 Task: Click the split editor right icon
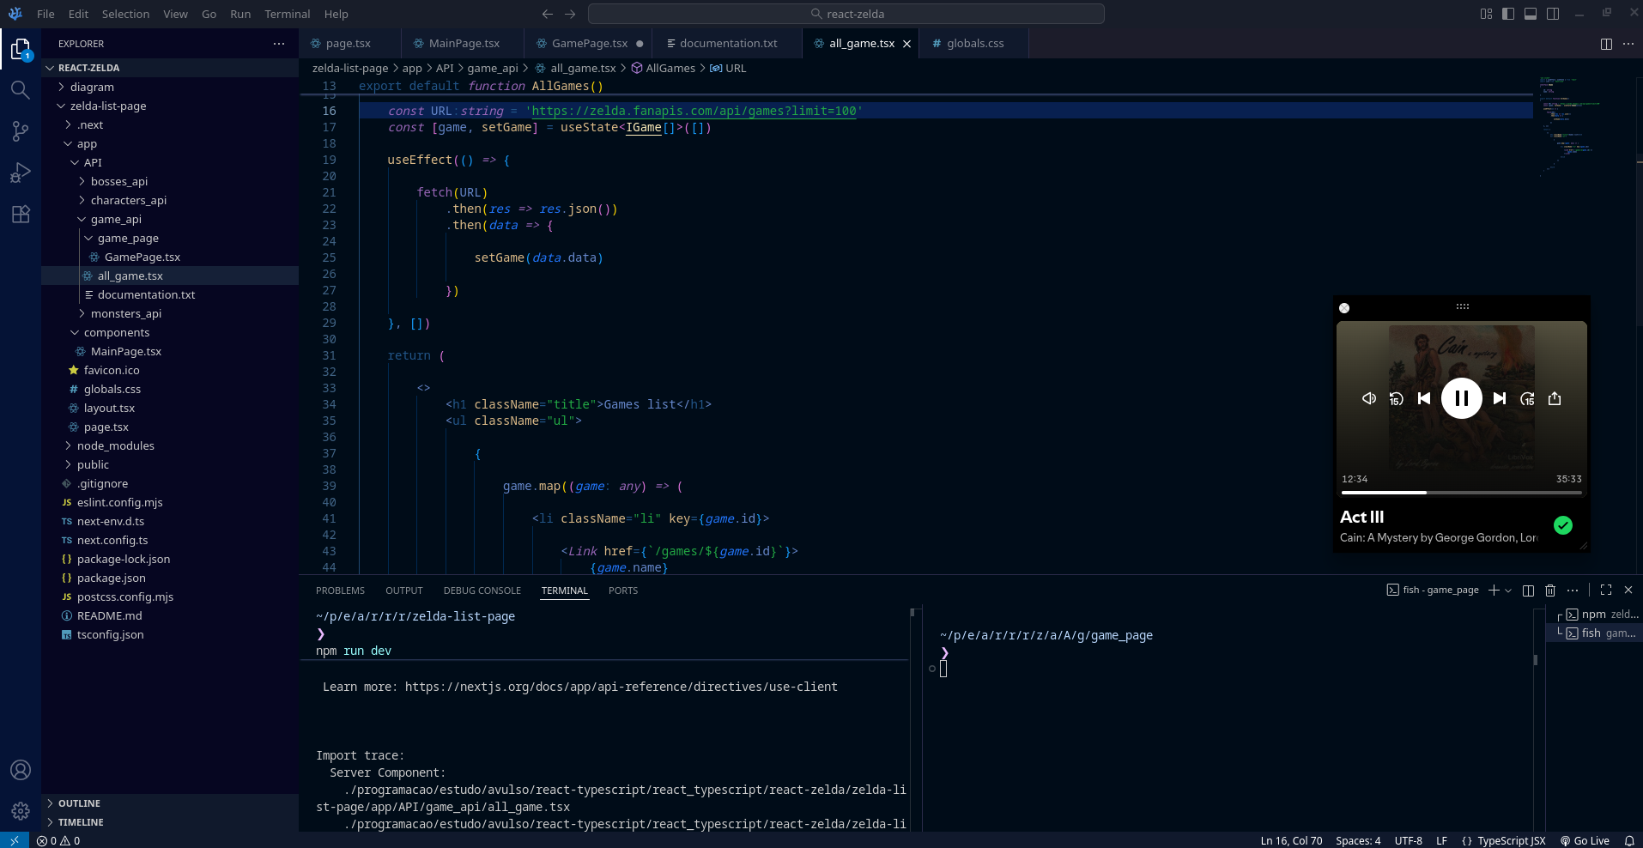[1606, 44]
